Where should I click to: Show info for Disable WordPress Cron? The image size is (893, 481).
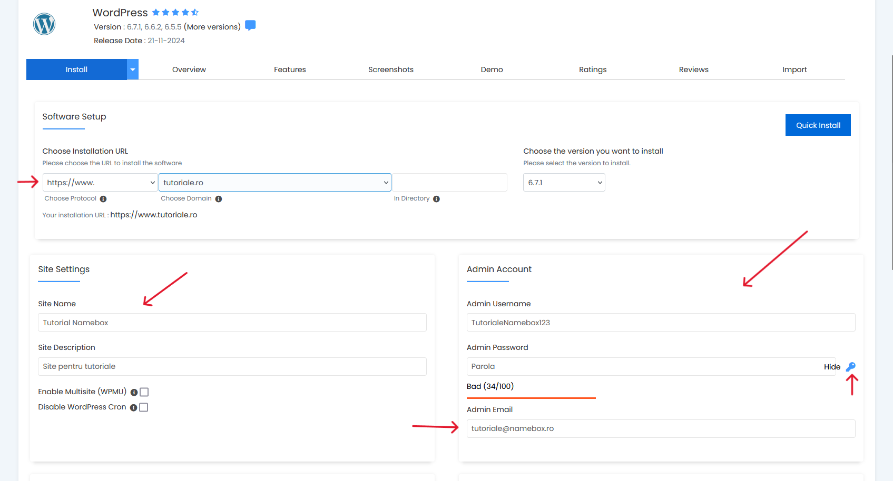pyautogui.click(x=133, y=408)
